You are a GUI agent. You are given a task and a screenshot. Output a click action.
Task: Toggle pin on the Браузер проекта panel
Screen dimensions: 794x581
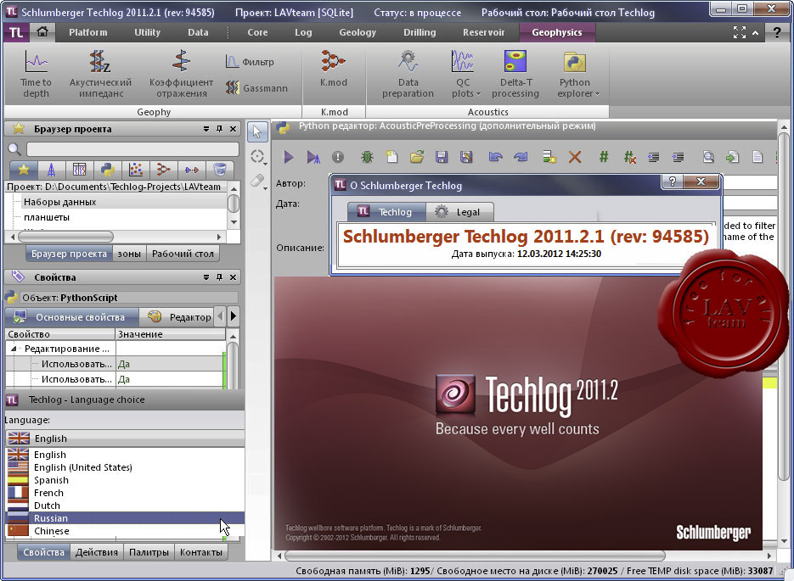tap(219, 129)
